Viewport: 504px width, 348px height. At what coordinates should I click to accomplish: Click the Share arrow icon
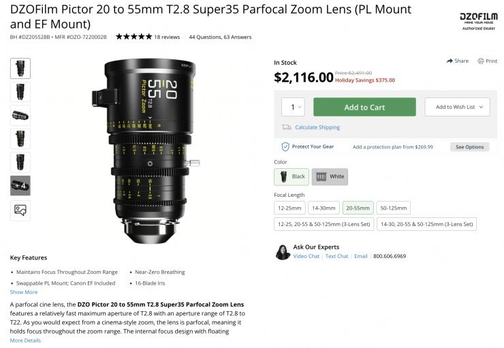click(450, 61)
